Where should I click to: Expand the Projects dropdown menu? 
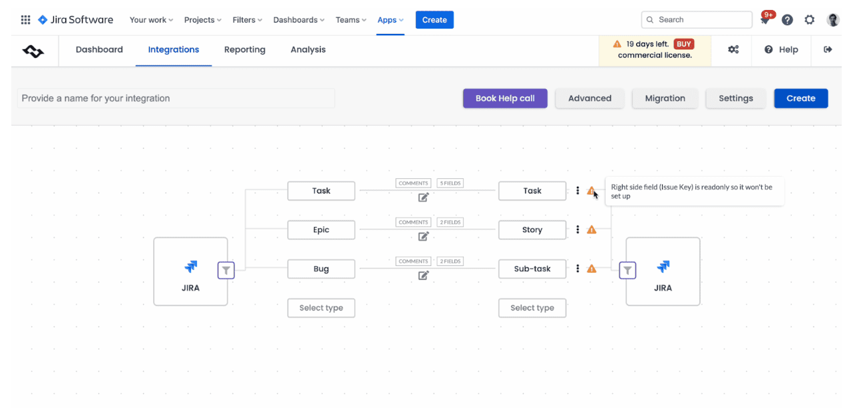[x=203, y=20]
